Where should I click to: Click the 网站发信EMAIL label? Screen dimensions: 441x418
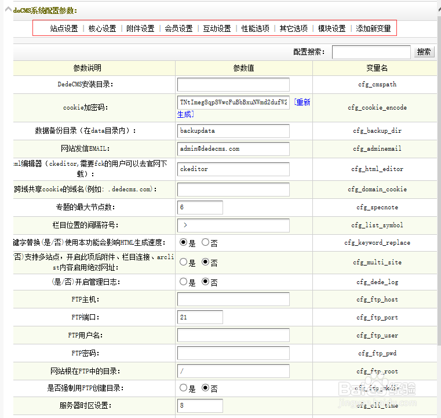point(85,148)
